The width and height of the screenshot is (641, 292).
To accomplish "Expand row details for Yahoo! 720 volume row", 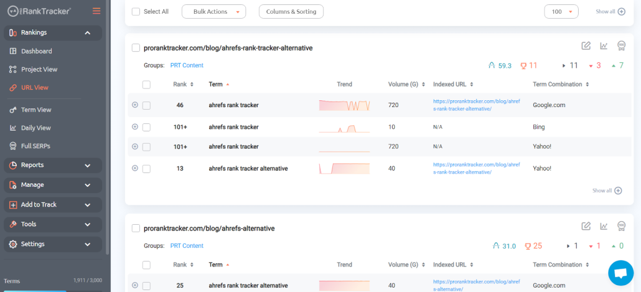I will point(135,146).
